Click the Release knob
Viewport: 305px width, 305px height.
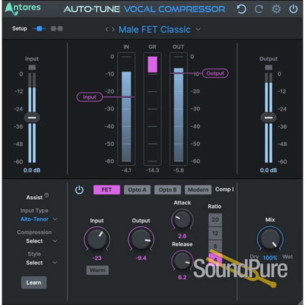click(x=182, y=261)
